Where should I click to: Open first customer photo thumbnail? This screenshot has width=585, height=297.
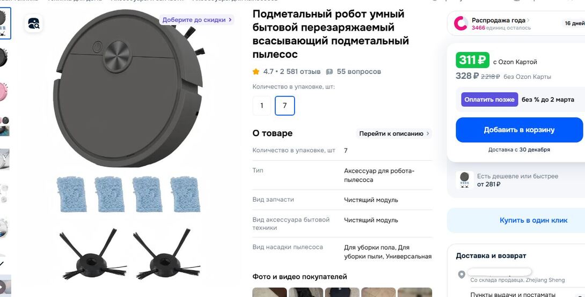coord(269,292)
